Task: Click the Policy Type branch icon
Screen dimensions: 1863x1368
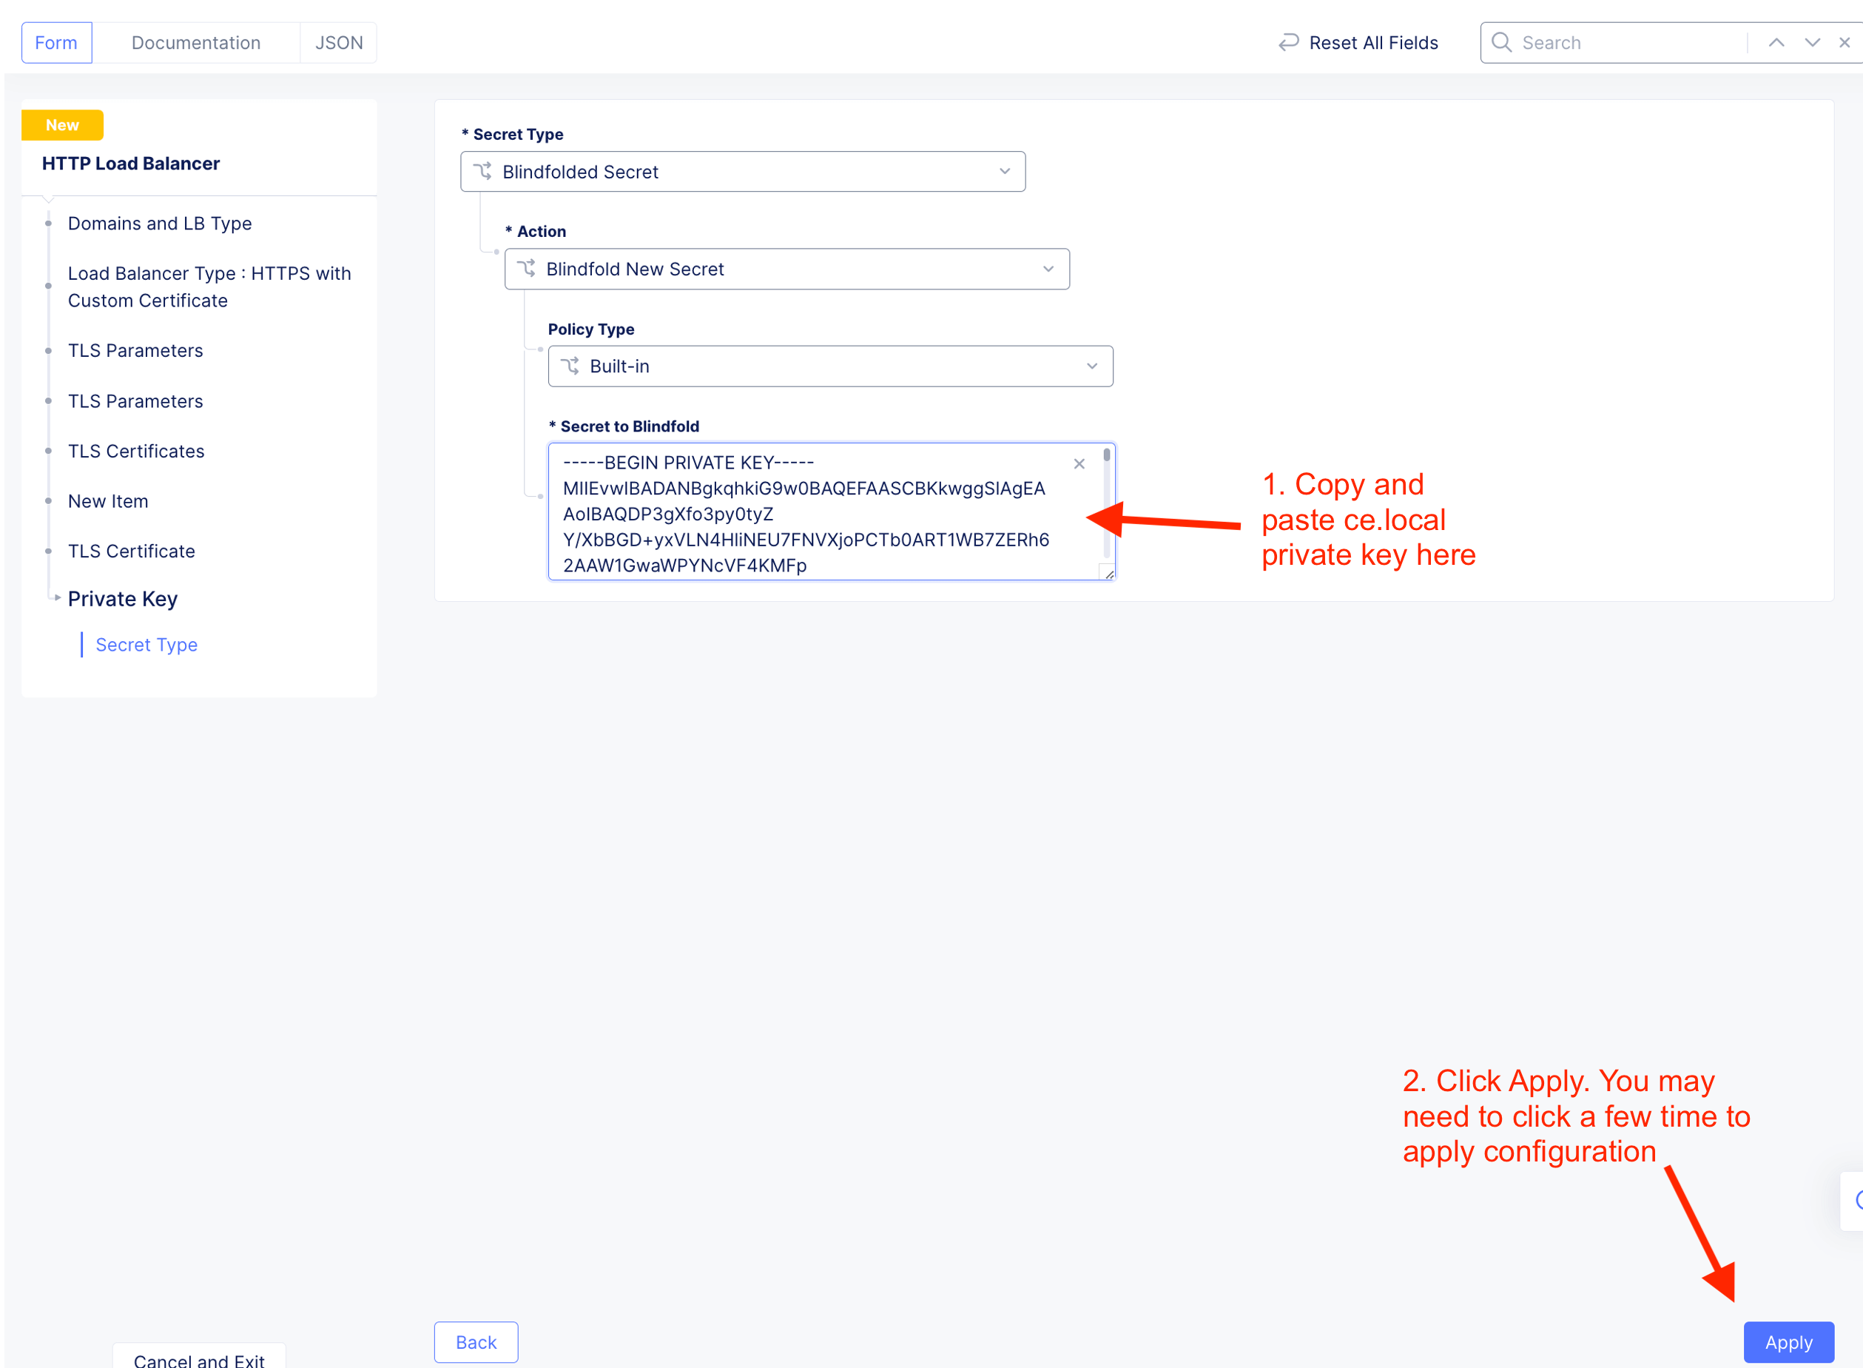Action: [570, 366]
